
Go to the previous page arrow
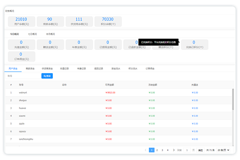point(146,150)
